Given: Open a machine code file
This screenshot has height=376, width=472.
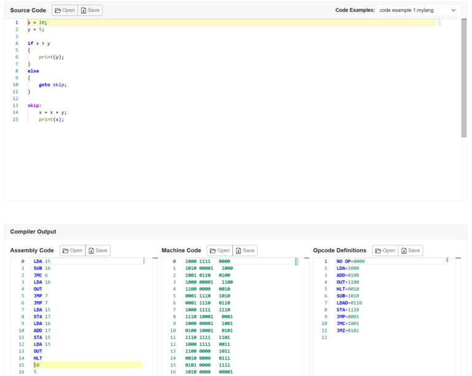Looking at the screenshot, I should [220, 251].
